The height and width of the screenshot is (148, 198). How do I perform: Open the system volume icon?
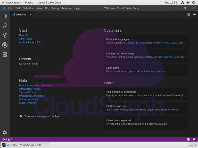click(188, 3)
